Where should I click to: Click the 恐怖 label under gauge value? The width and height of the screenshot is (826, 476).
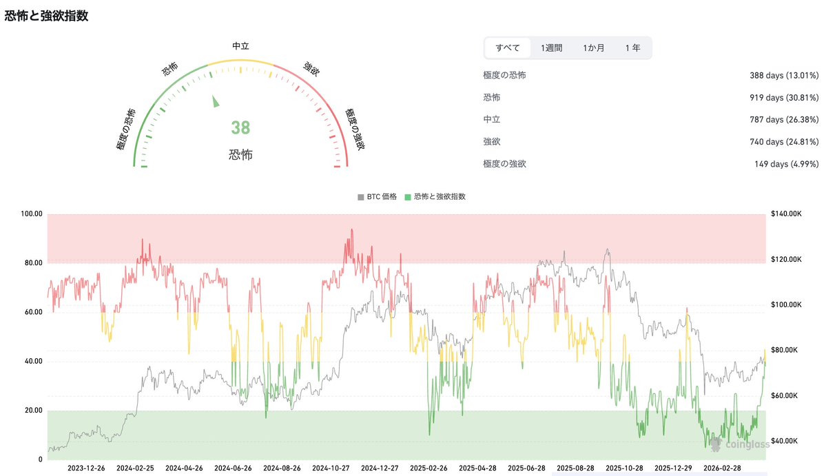pos(240,154)
